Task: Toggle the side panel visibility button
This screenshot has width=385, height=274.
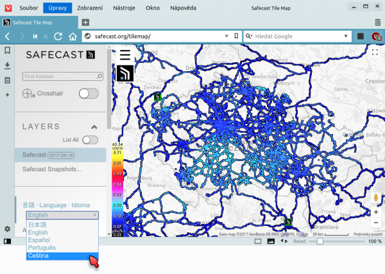Action: pyautogui.click(x=7, y=241)
